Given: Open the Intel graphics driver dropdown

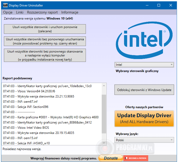Looking at the screenshot, I should 144,65.
